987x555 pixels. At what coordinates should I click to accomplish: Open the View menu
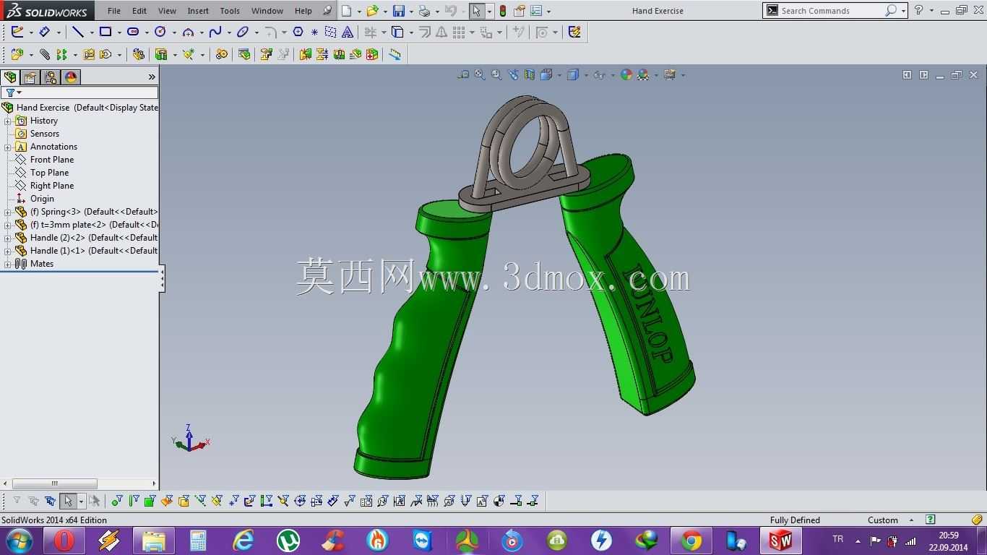[167, 11]
